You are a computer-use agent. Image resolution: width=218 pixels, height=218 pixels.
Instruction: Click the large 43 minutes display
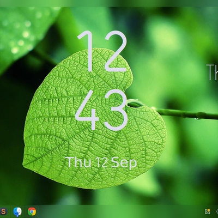coord(101,110)
